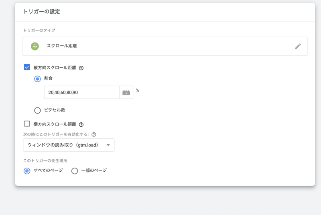Click the スクロール距離 trigger type box

tap(165, 46)
